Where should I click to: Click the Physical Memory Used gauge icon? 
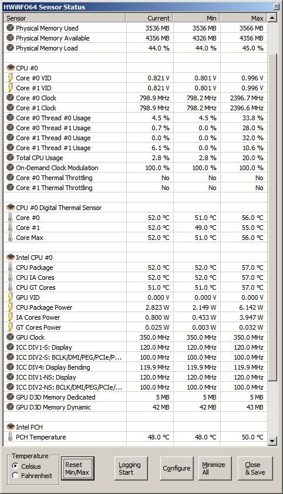[11, 28]
